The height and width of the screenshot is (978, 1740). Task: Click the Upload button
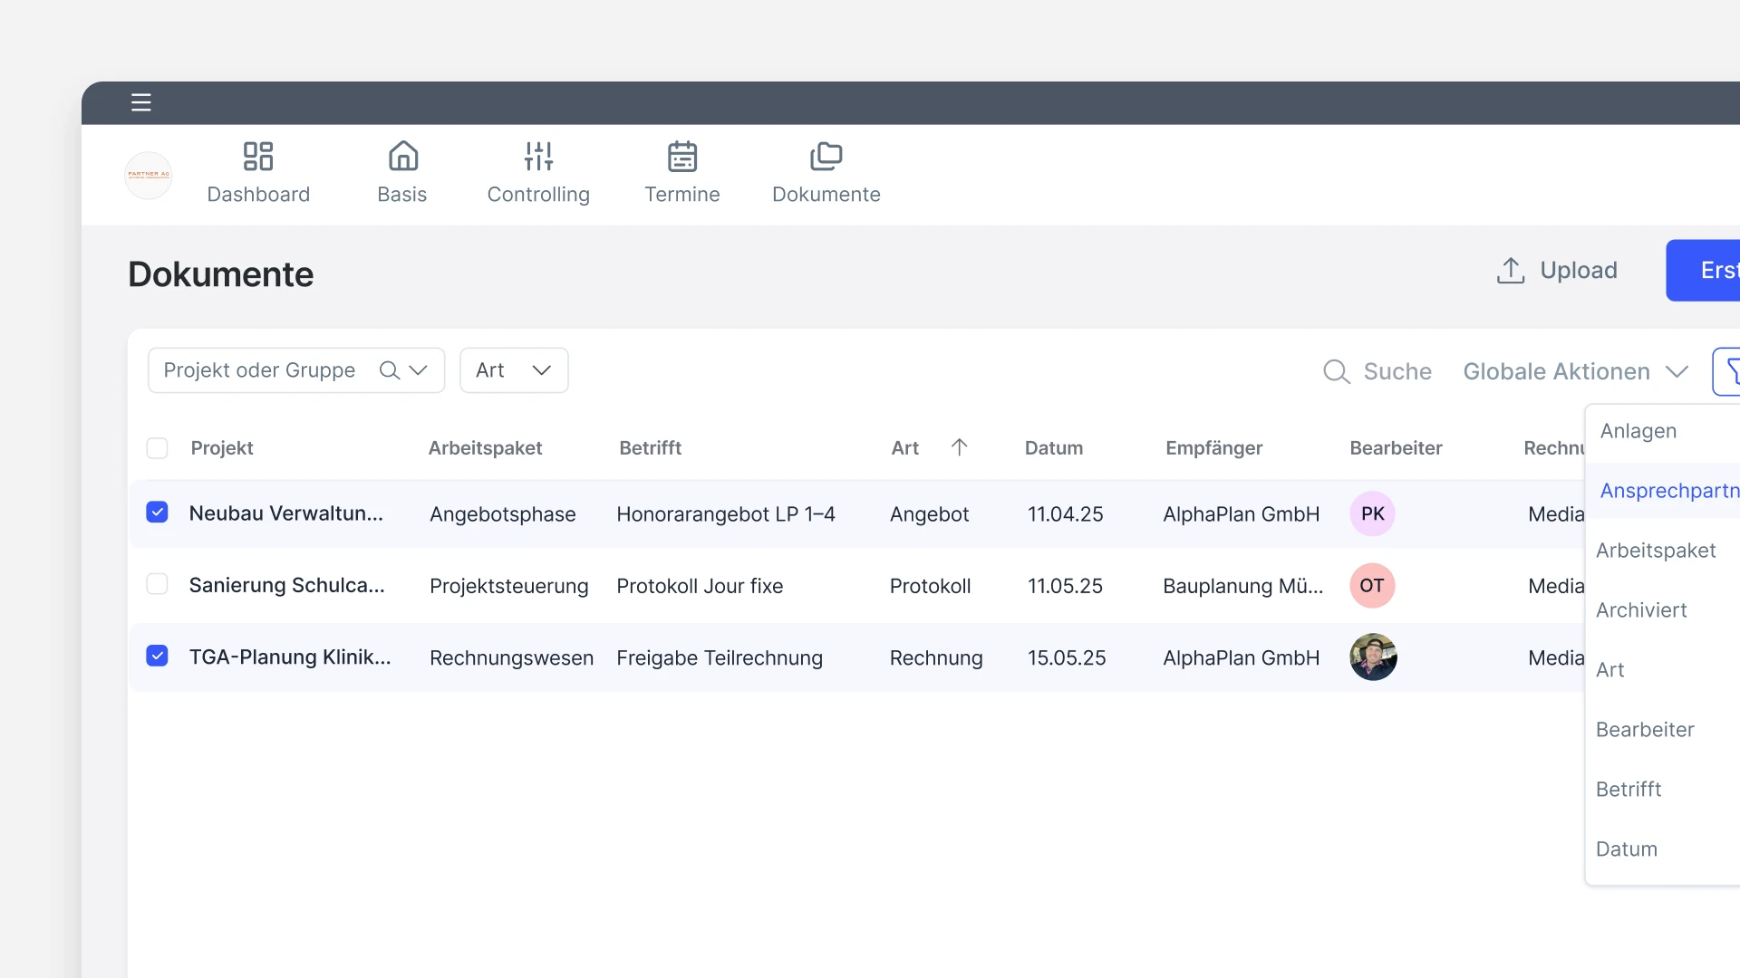[1557, 270]
